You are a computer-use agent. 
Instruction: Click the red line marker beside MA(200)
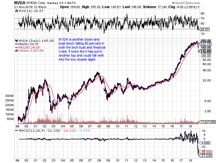[x=16, y=48]
